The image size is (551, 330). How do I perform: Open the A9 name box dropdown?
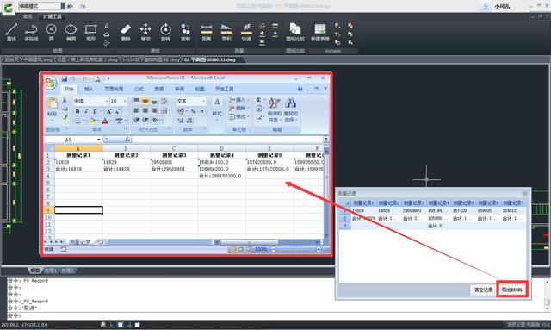point(99,140)
